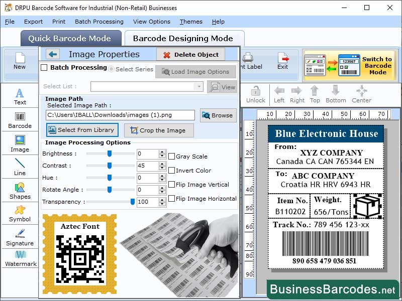Create a new label using the New icon
Viewport: 402px width, 301px height.
pos(20,60)
